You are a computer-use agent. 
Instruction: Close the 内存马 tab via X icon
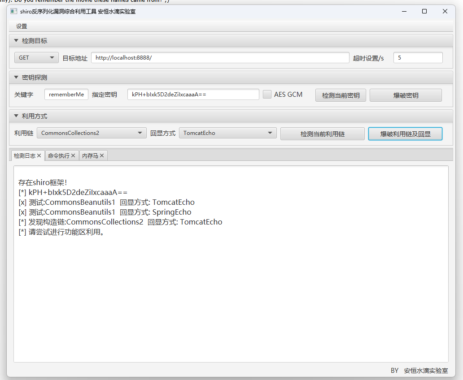102,155
